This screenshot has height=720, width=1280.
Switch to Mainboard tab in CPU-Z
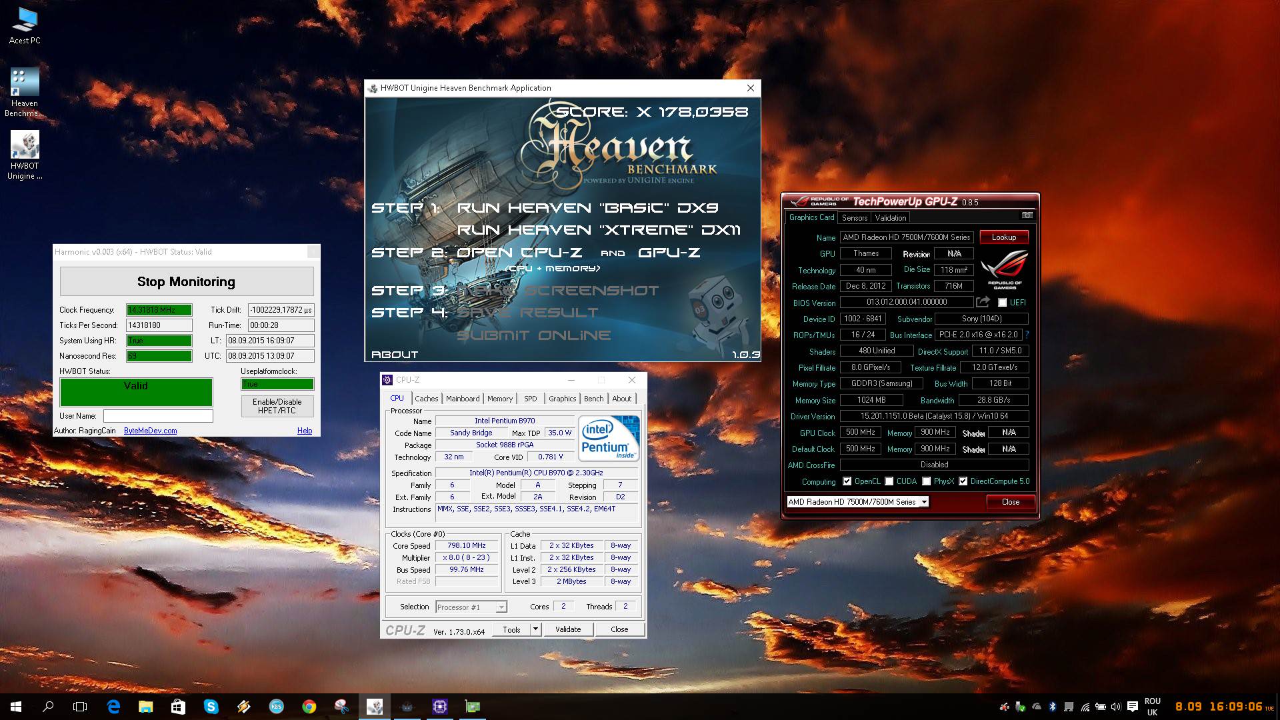[x=463, y=399]
